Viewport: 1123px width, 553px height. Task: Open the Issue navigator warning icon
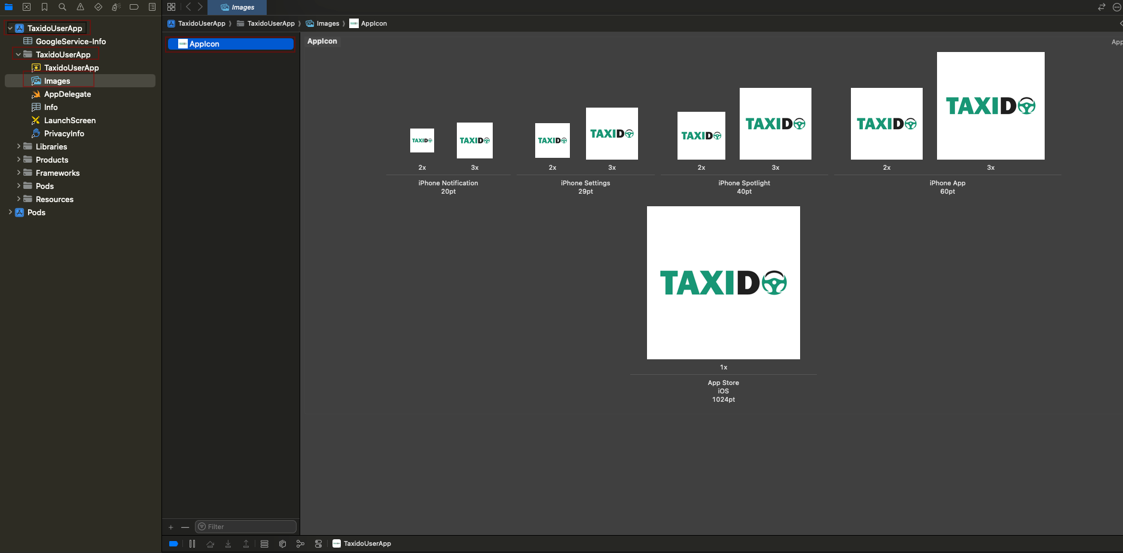click(80, 7)
